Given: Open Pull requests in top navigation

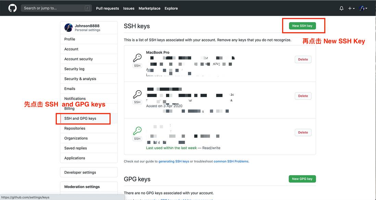Looking at the screenshot, I should click(108, 8).
